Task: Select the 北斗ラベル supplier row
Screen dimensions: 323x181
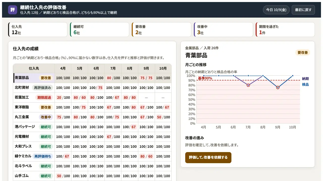Action: coord(92,166)
